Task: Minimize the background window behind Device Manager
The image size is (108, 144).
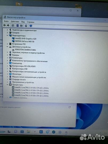Action: (x=63, y=10)
